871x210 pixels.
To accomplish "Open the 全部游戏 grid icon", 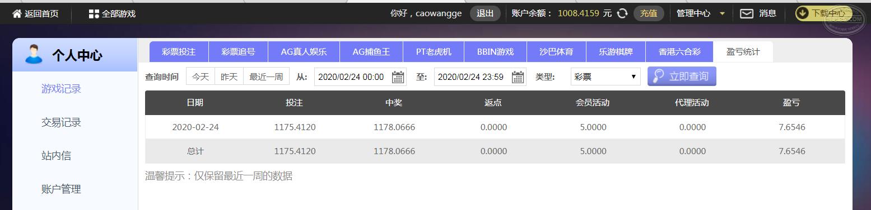I will click(94, 13).
